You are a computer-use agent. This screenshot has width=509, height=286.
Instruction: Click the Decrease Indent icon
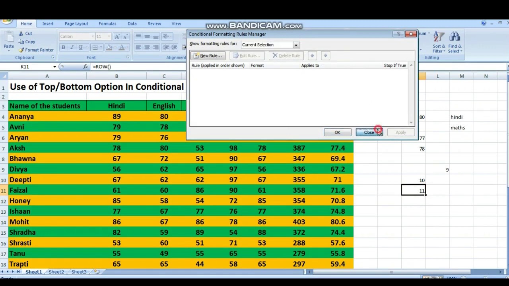click(x=166, y=48)
